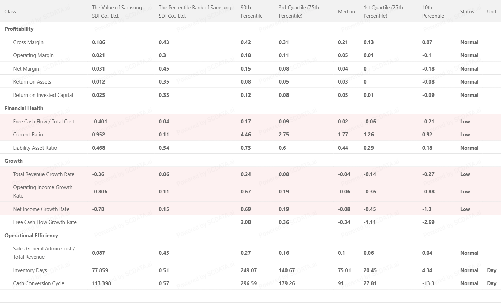Click the Status column header
Screen dimensions: 501x303
[x=467, y=12]
